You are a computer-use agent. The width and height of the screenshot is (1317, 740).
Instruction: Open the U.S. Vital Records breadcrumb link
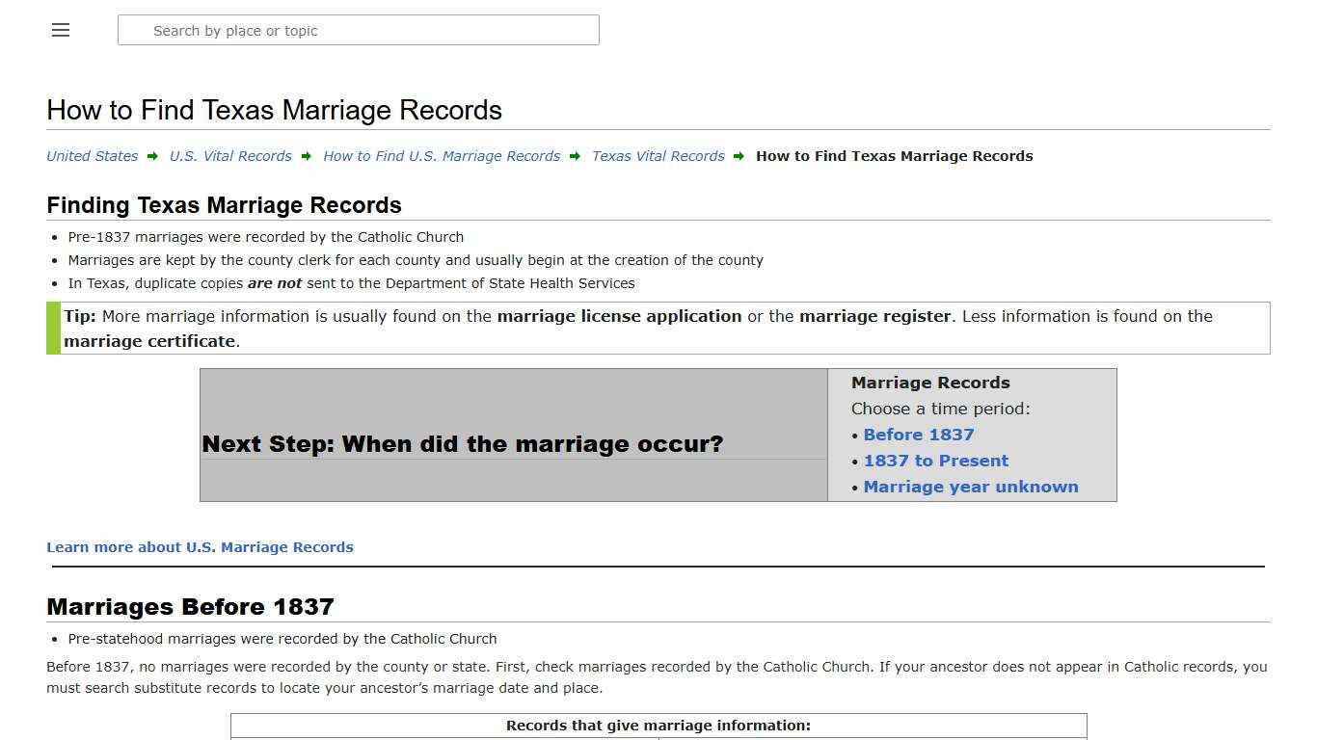230,155
